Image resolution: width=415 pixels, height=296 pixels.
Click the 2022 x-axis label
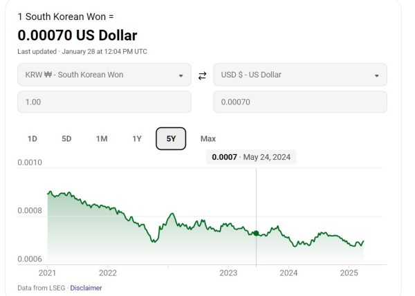[108, 273]
